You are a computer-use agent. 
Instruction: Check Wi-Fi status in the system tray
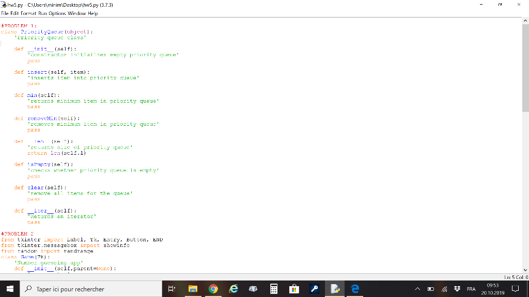(444, 289)
